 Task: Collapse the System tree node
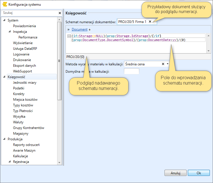pos(4,20)
